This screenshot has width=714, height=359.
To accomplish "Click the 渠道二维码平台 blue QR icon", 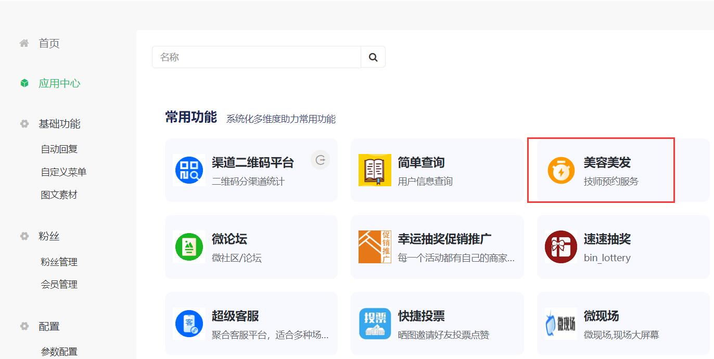I will coord(189,170).
